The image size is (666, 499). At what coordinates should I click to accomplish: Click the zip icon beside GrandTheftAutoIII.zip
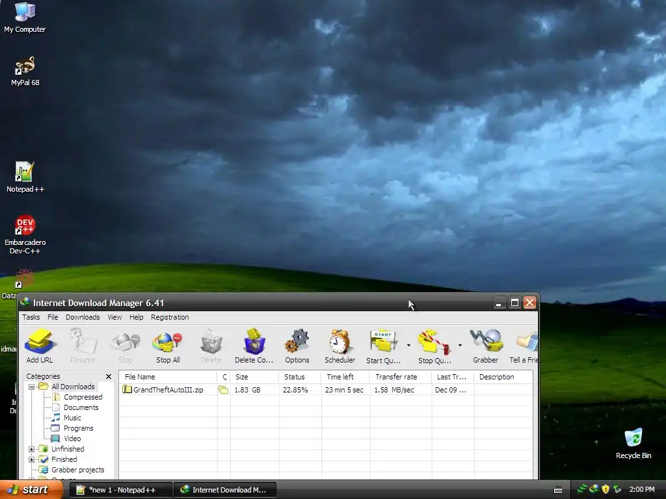point(127,389)
